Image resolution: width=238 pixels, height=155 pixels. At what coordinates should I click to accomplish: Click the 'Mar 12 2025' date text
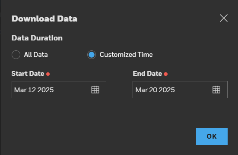coord(34,90)
